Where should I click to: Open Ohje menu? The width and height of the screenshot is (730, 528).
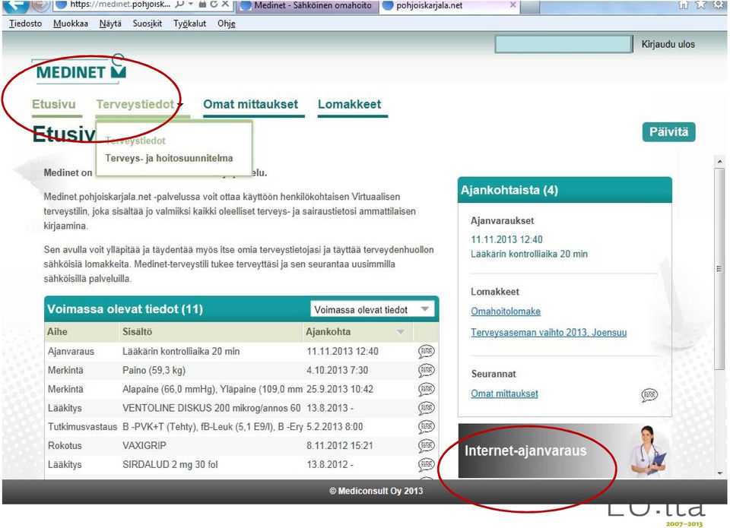click(x=227, y=24)
